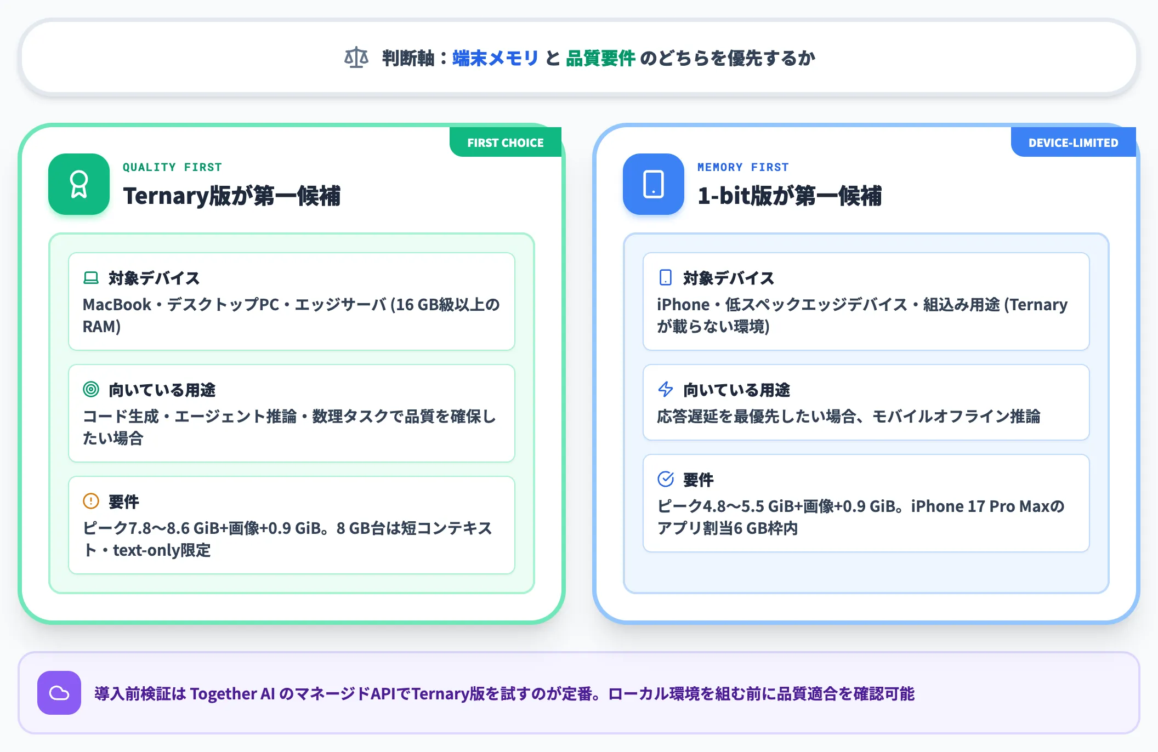Viewport: 1158px width, 752px height.
Task: Click the purple cloud icon in footer
Action: pos(59,693)
